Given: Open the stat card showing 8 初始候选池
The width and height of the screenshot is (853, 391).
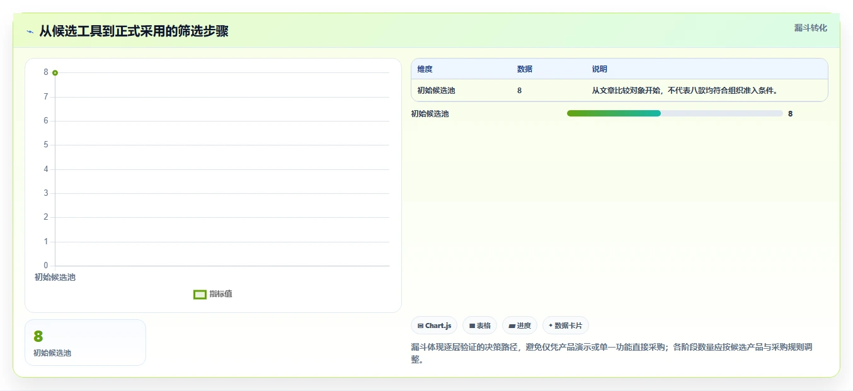Looking at the screenshot, I should coord(85,343).
